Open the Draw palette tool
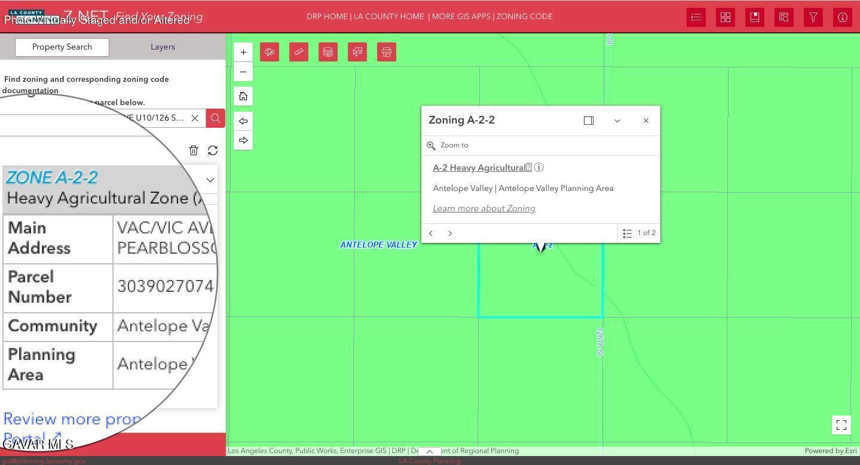 pyautogui.click(x=270, y=52)
